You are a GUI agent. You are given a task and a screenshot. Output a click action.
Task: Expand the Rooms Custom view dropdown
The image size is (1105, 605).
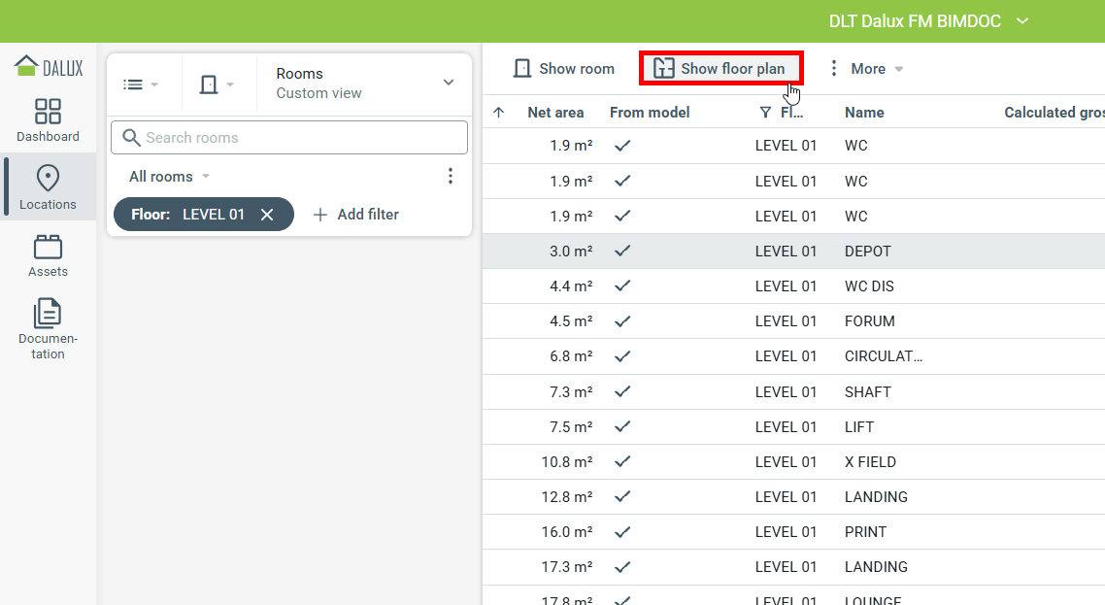pyautogui.click(x=449, y=83)
